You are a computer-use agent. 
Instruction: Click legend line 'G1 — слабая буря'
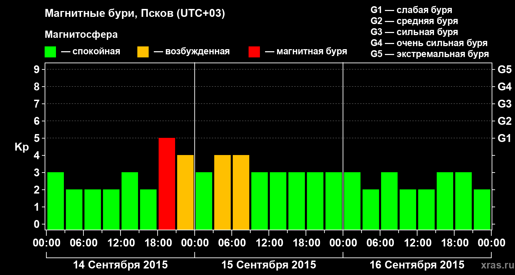tap(411, 10)
